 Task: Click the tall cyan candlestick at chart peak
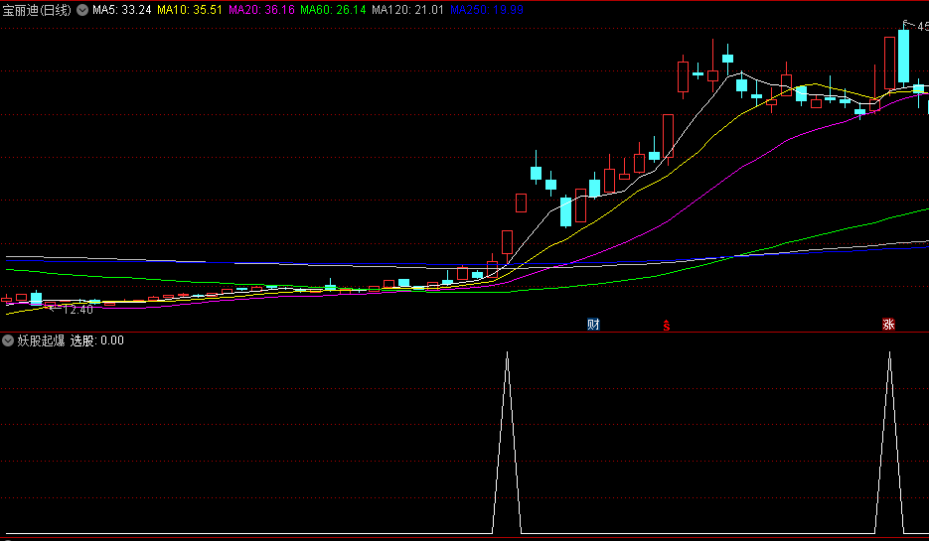[903, 57]
